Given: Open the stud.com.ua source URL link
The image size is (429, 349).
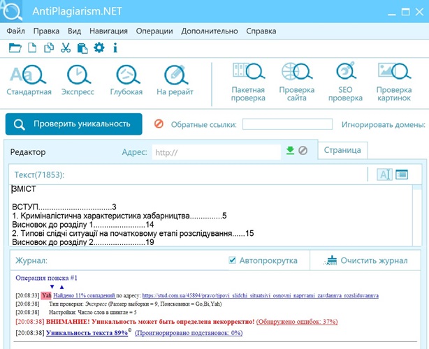Looking at the screenshot, I should click(261, 295).
